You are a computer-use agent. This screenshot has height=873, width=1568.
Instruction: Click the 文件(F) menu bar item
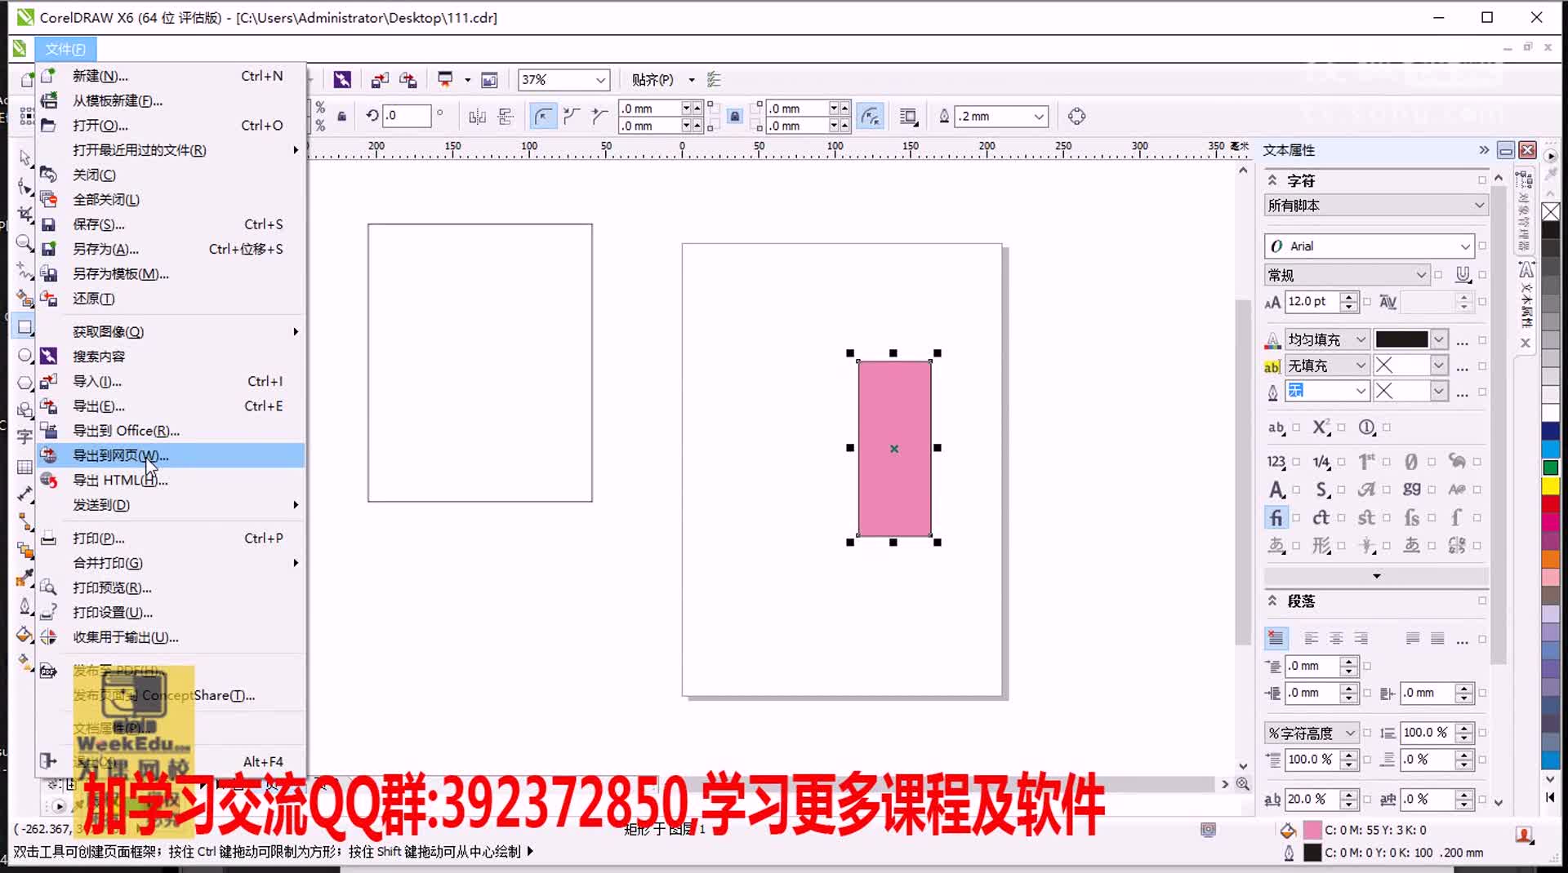coord(65,49)
